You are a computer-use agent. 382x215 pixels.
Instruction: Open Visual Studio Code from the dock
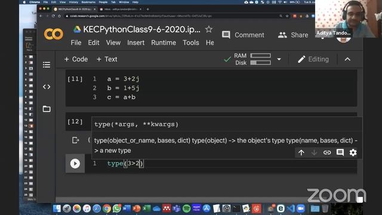click(291, 208)
